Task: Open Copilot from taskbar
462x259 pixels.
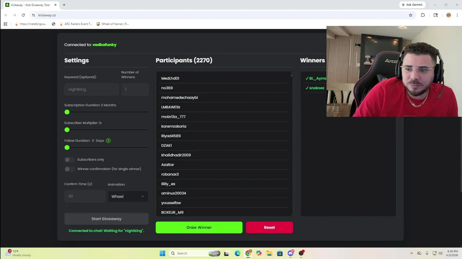Action: 258,253
